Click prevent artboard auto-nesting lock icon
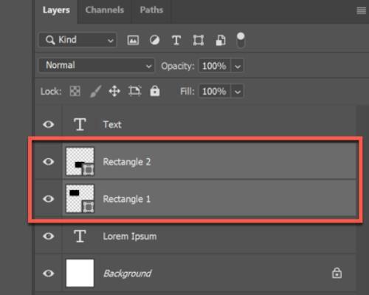The width and height of the screenshot is (369, 295). [135, 91]
